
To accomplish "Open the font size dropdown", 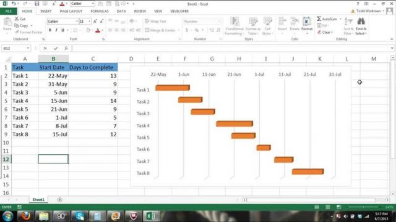I will (x=89, y=22).
